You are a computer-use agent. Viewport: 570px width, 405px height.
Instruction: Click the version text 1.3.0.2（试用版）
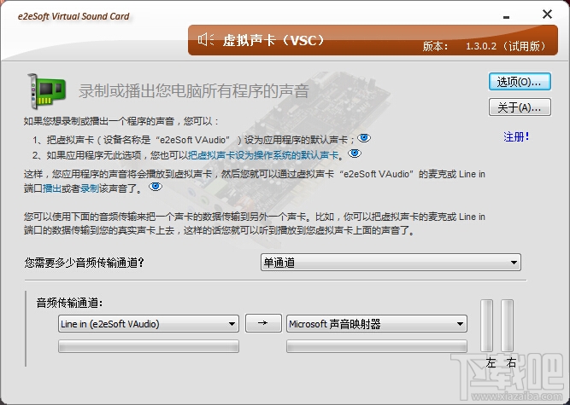(507, 46)
